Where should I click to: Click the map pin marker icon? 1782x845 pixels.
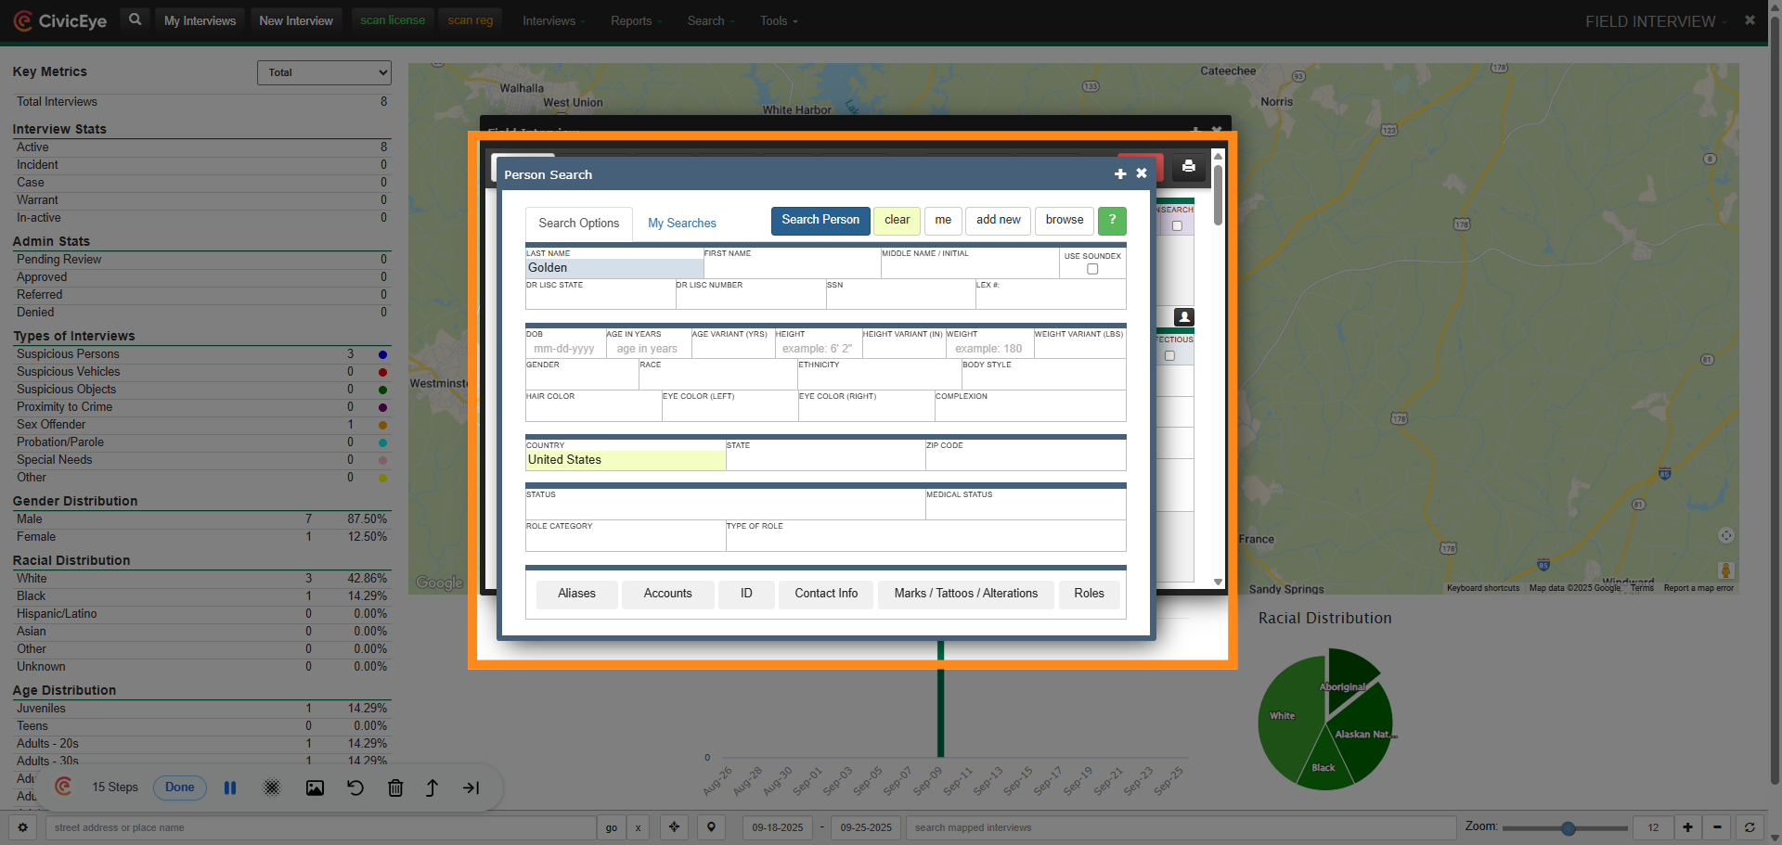point(712,827)
